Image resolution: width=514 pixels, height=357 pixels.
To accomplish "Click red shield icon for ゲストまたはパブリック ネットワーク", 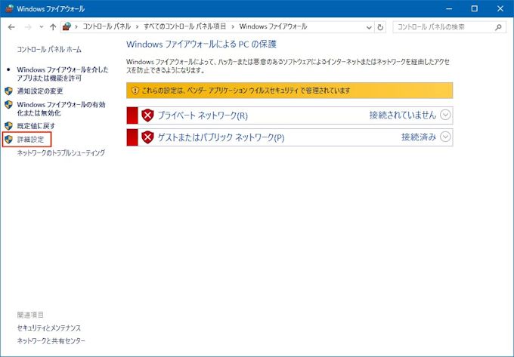I will [x=147, y=137].
